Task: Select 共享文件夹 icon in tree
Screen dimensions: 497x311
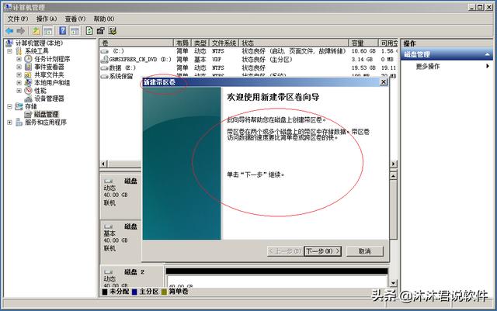Action: [x=28, y=74]
